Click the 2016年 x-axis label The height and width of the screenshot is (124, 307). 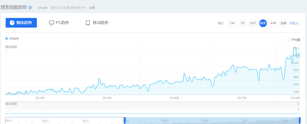174,98
